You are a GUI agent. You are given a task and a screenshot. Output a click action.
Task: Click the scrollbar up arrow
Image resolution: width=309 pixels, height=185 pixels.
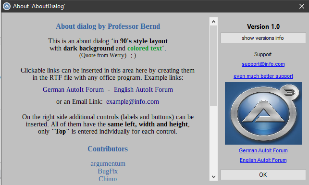[x=214, y=22]
